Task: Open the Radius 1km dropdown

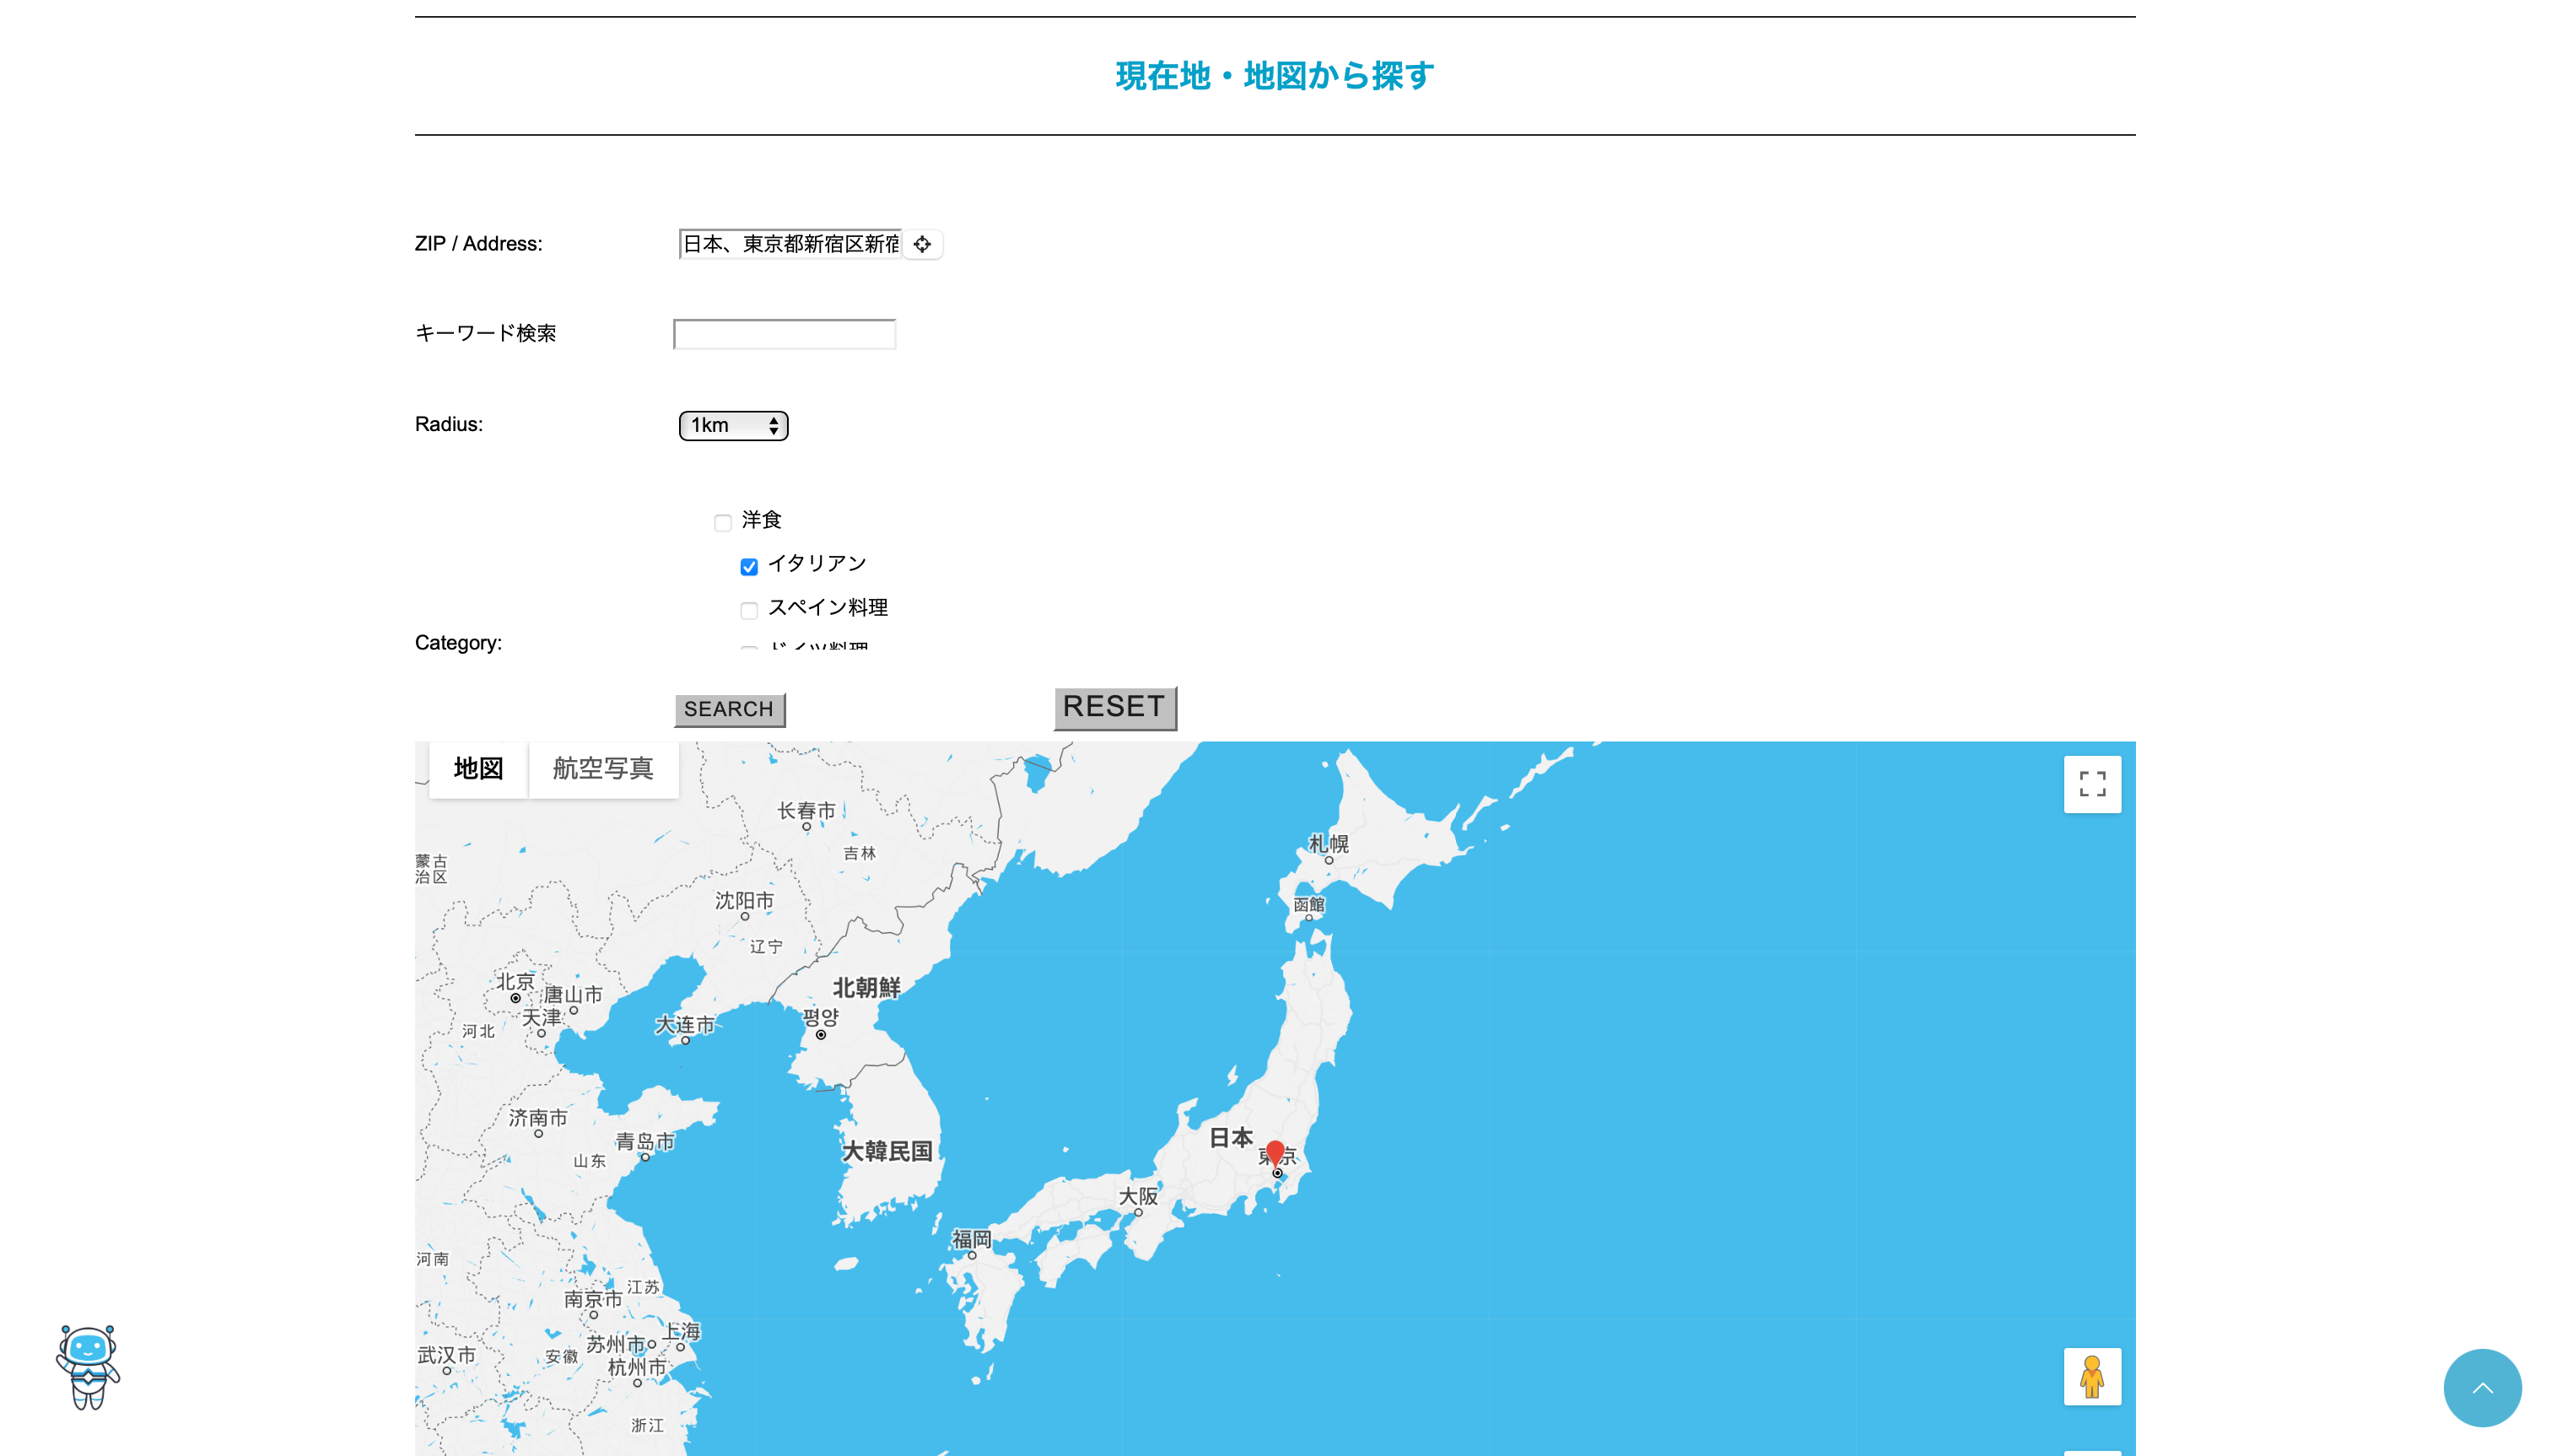Action: point(733,425)
